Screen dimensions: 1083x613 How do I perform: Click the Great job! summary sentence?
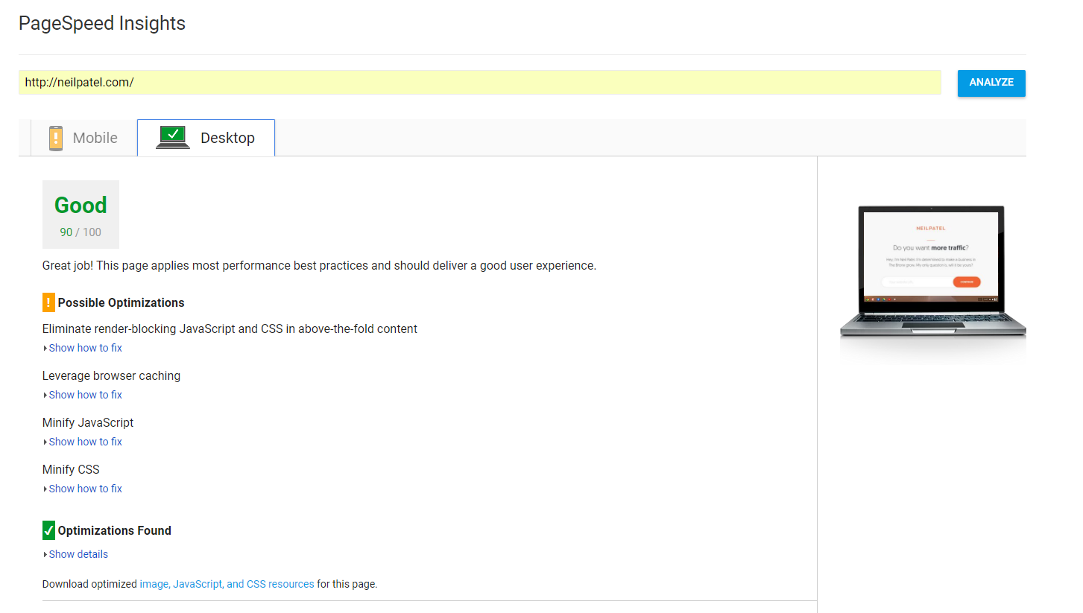319,265
